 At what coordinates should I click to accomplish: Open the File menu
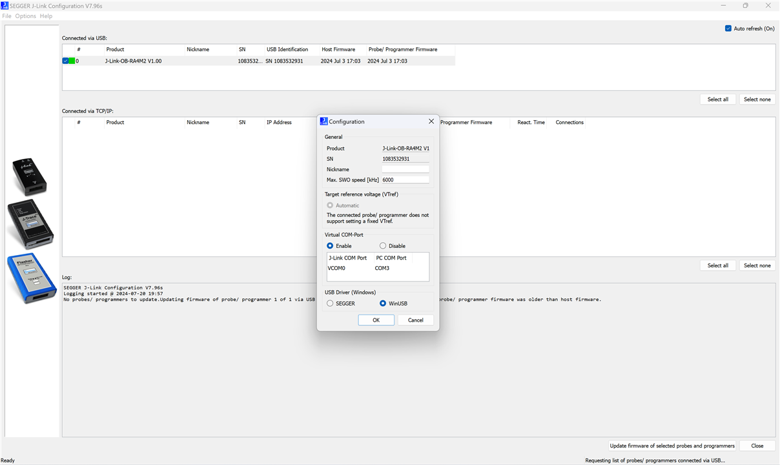(6, 16)
